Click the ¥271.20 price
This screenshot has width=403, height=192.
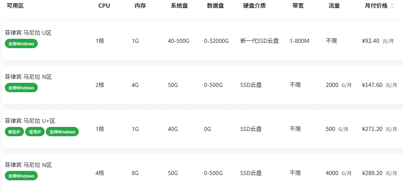(372, 129)
